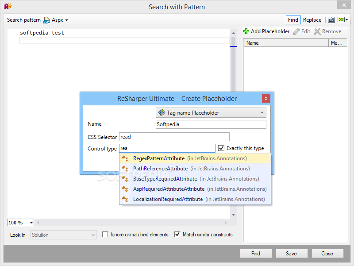Click the pattern catalog toolbar icon
354x266 pixels.
[x=331, y=20]
